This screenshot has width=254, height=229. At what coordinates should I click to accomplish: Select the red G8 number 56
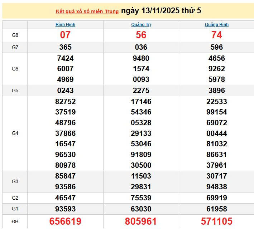point(141,35)
